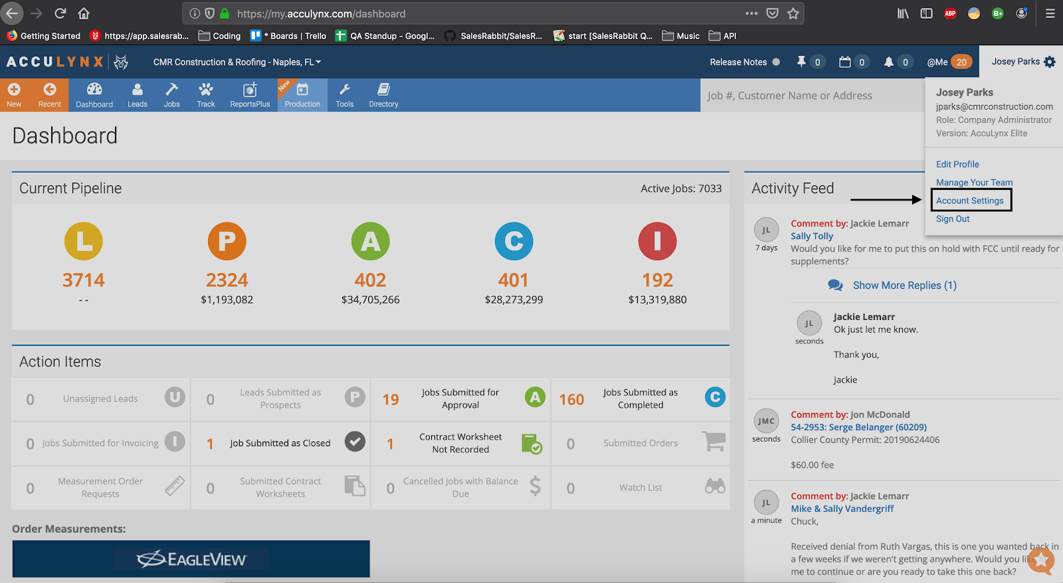
Task: Open the Track section
Action: pyautogui.click(x=206, y=95)
